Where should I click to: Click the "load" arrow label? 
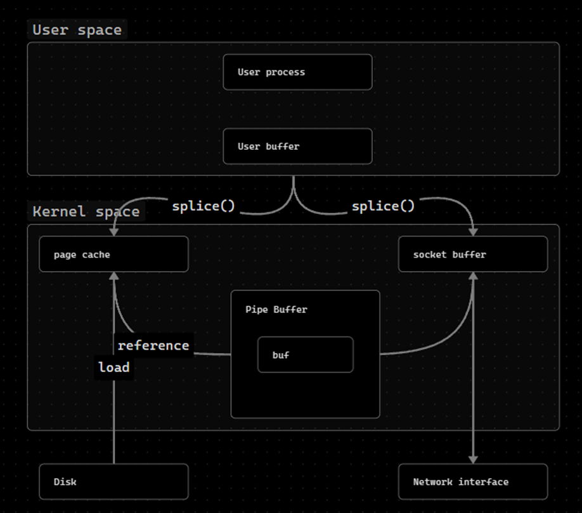(114, 368)
